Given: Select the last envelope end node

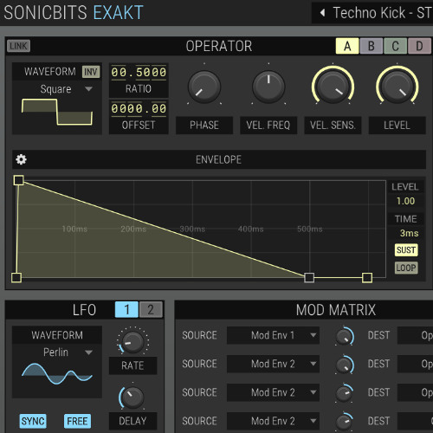Looking at the screenshot, I should tap(367, 278).
